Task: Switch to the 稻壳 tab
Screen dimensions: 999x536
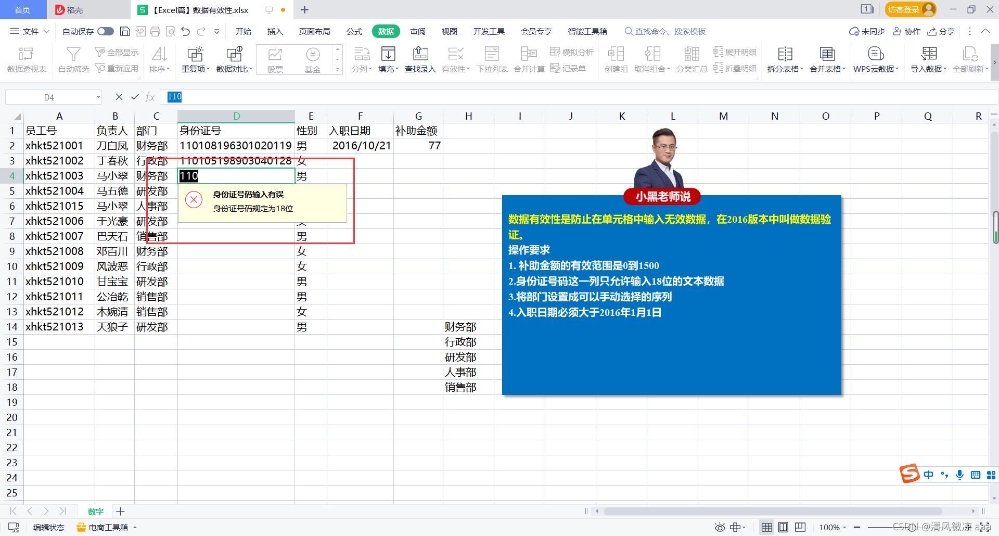Action: click(70, 9)
